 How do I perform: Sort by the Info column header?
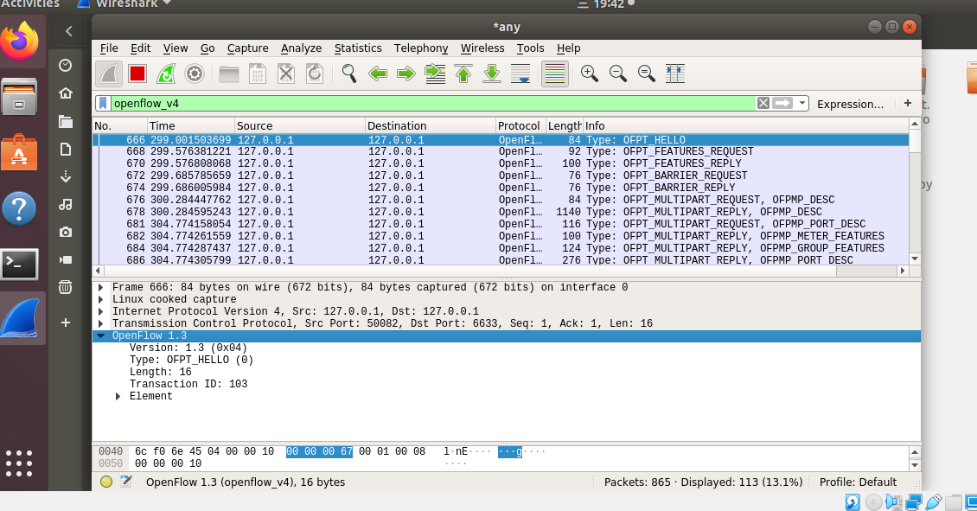(x=746, y=126)
